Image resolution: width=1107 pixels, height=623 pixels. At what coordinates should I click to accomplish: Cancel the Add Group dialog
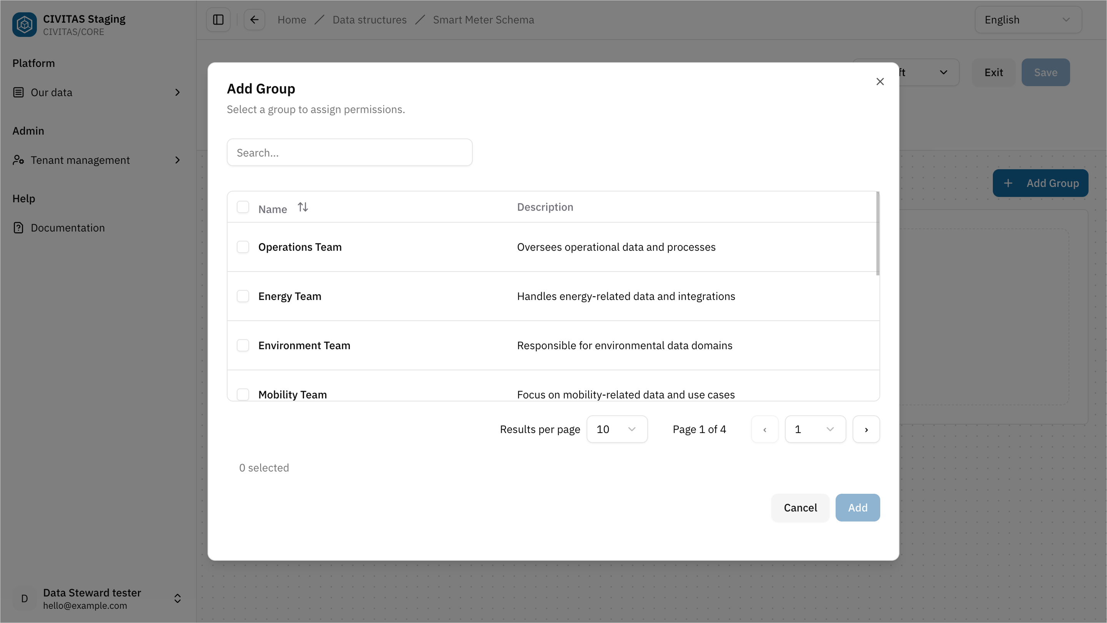(x=800, y=507)
